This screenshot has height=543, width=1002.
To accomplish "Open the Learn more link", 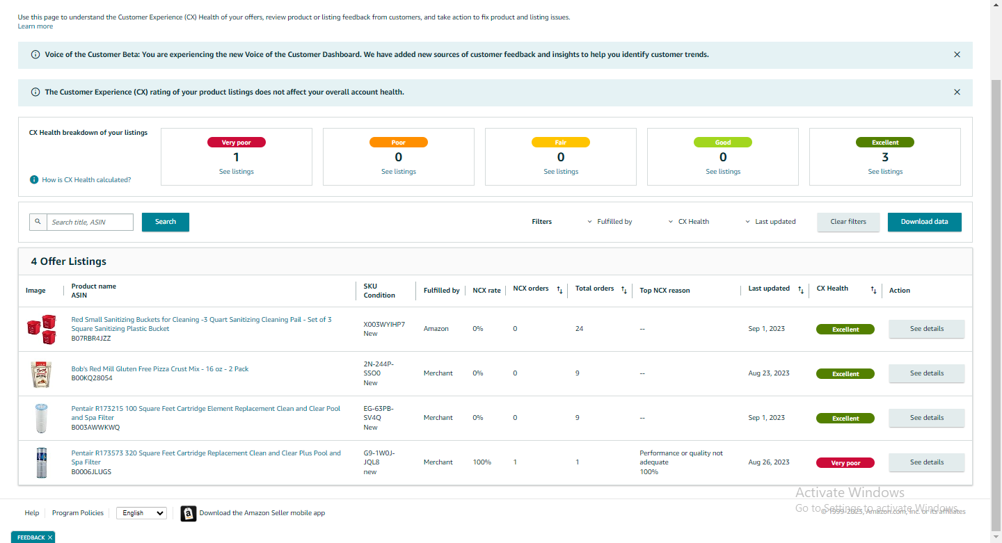I will point(35,26).
